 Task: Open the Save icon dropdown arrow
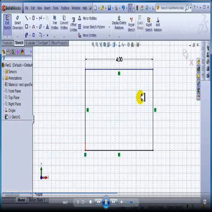click(112, 8)
